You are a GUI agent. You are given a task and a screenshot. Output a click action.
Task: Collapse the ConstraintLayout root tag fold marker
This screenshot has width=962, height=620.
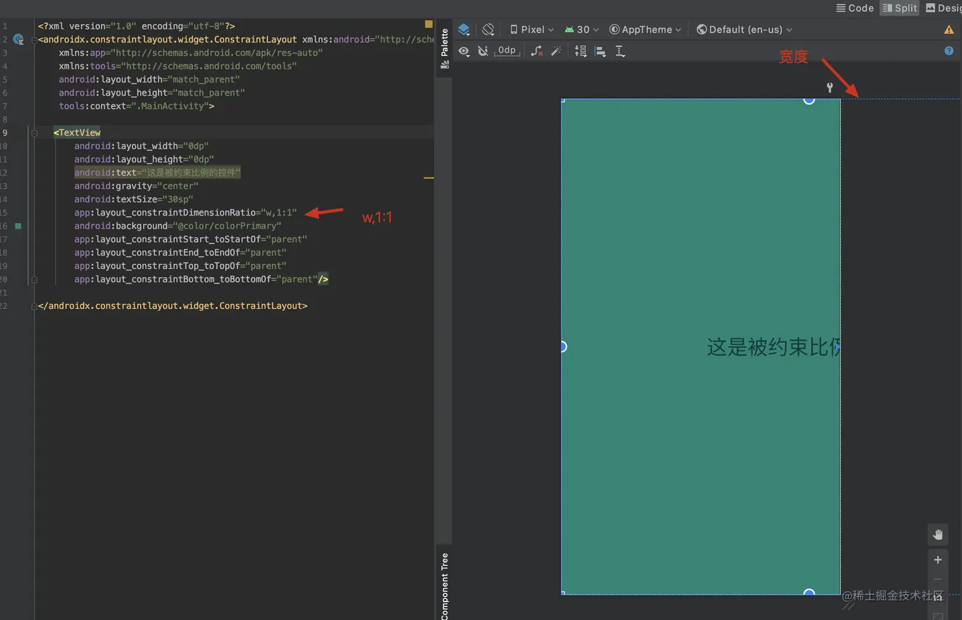(34, 39)
